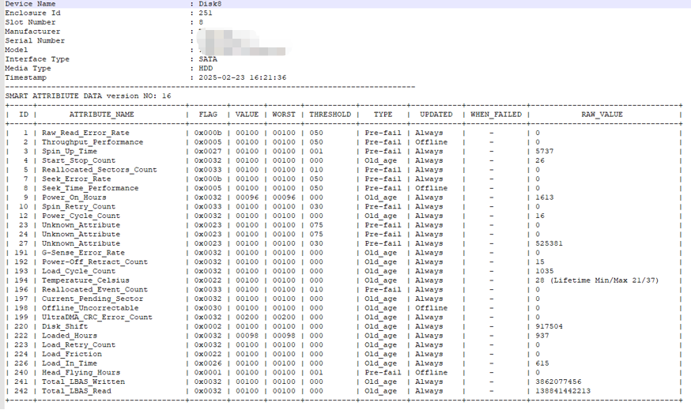The image size is (691, 410).
Task: Select the Head_Flying_Hours attribute name
Action: 81,373
